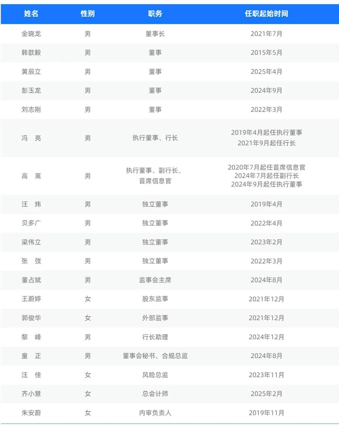Click the date 2019年11月

click(x=266, y=413)
